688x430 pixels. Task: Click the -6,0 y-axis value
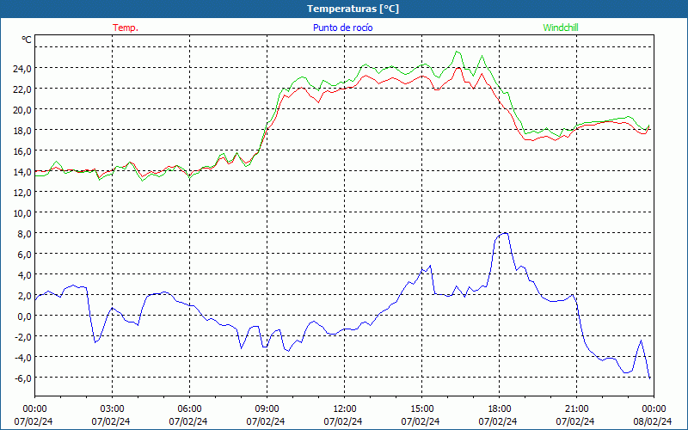[23, 378]
